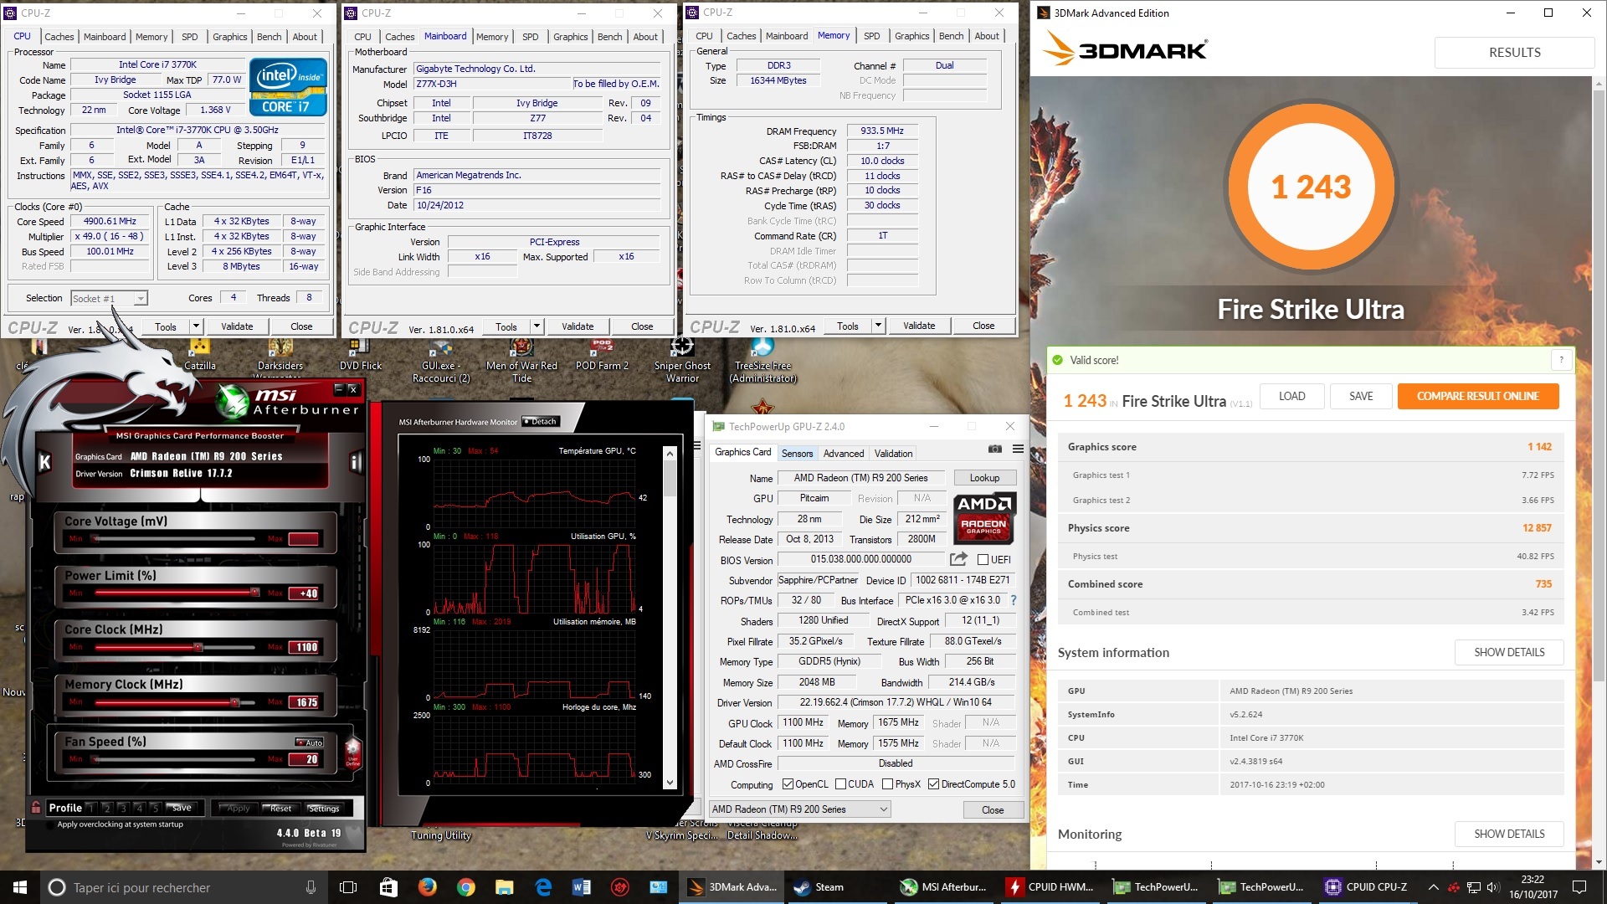Open the POD Farm 2 desktop icon
Screen dimensions: 1607x904
(x=602, y=354)
